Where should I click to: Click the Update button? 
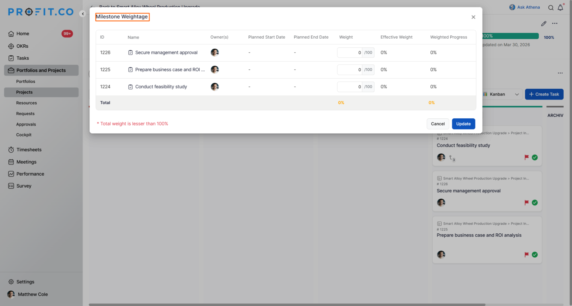[464, 124]
